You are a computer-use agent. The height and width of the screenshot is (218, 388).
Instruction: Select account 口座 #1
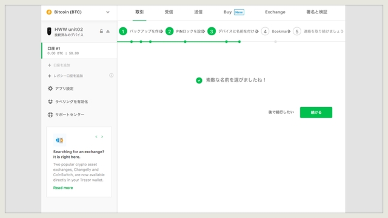79,51
